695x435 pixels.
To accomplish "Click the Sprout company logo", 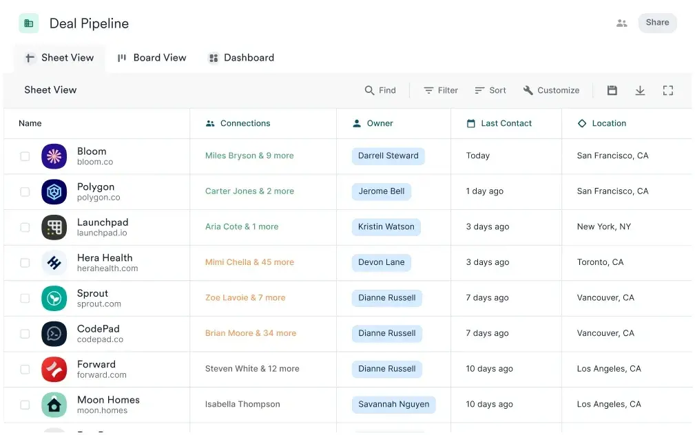I will tap(54, 299).
